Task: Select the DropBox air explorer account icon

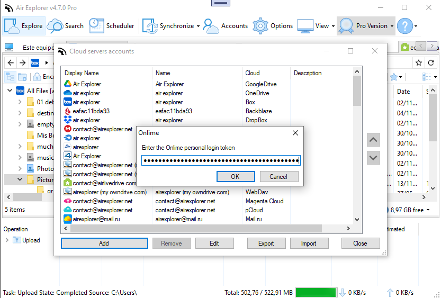Action: coord(68,120)
